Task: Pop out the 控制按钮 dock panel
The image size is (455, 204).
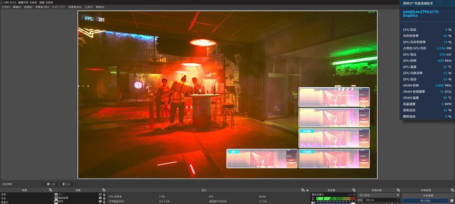Action: pyautogui.click(x=452, y=190)
